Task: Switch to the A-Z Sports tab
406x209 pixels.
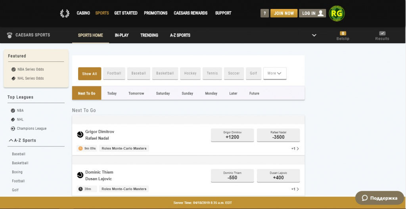Action: pos(180,35)
